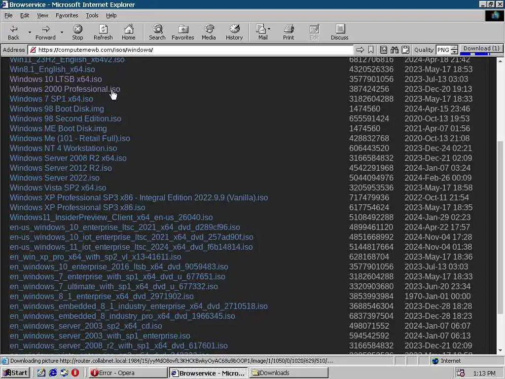
Task: Click the download progress bar
Action: tap(481, 54)
